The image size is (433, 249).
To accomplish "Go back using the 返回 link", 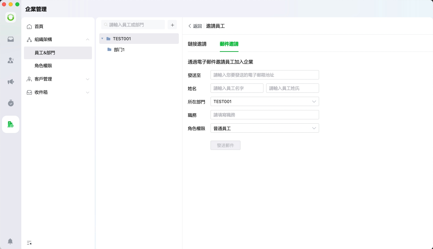I will 195,26.
